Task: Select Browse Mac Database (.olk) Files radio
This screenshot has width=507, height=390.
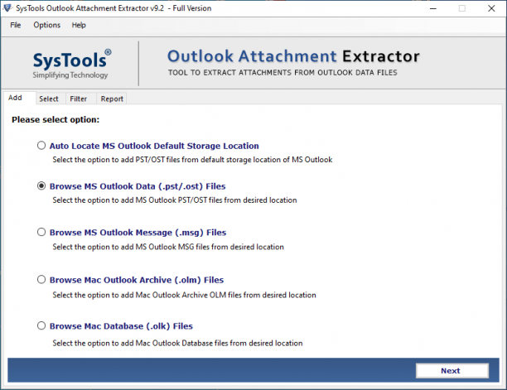Action: 41,325
